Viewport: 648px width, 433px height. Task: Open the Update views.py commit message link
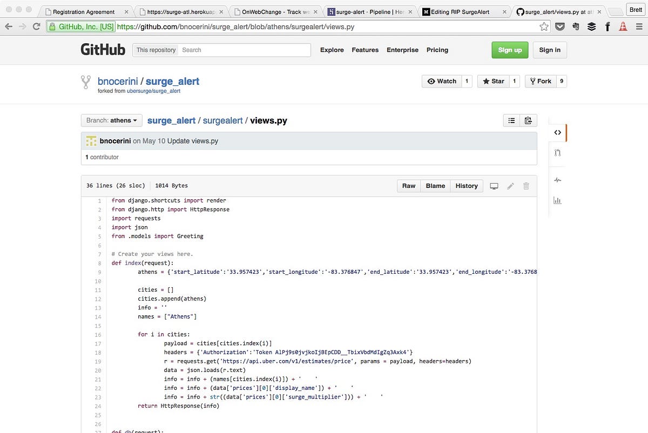click(193, 141)
